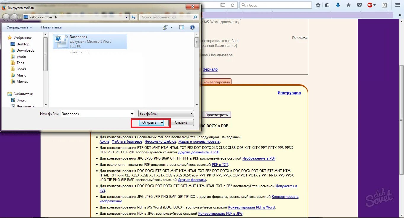Follow the Другие форматы link

(192, 180)
